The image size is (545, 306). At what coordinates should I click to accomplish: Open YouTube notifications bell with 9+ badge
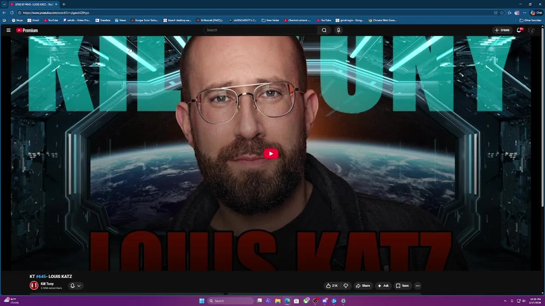519,30
